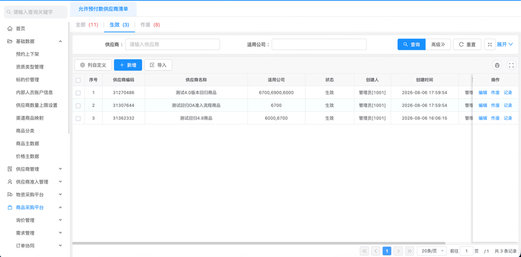
Task: Toggle the select-all checkbox in table header
Action: pyautogui.click(x=78, y=80)
